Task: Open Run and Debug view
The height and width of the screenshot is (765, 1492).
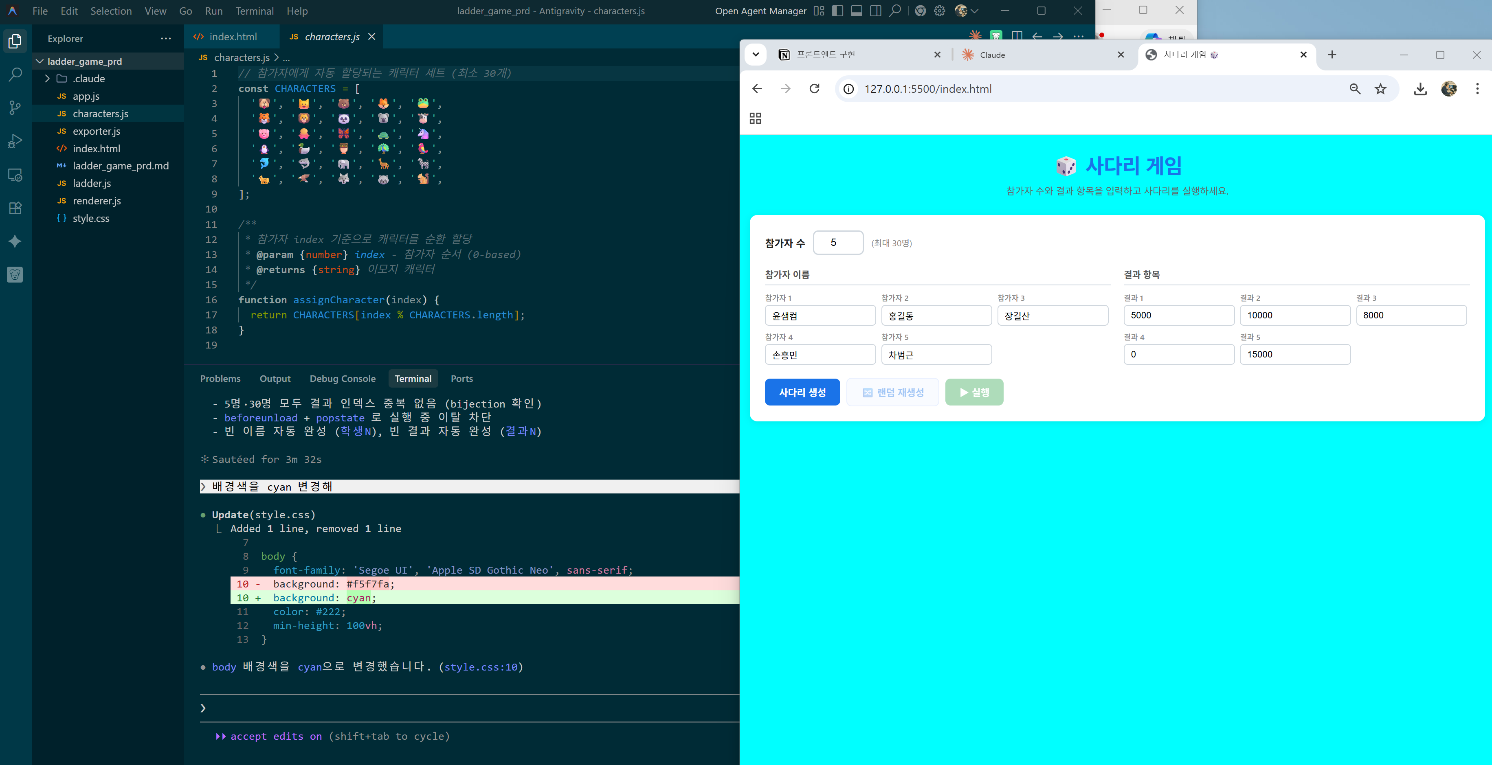Action: [15, 141]
